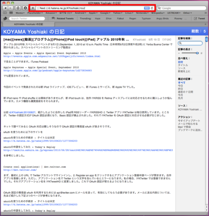
Task: Sort by 新着を上に
Action: (x=184, y=72)
